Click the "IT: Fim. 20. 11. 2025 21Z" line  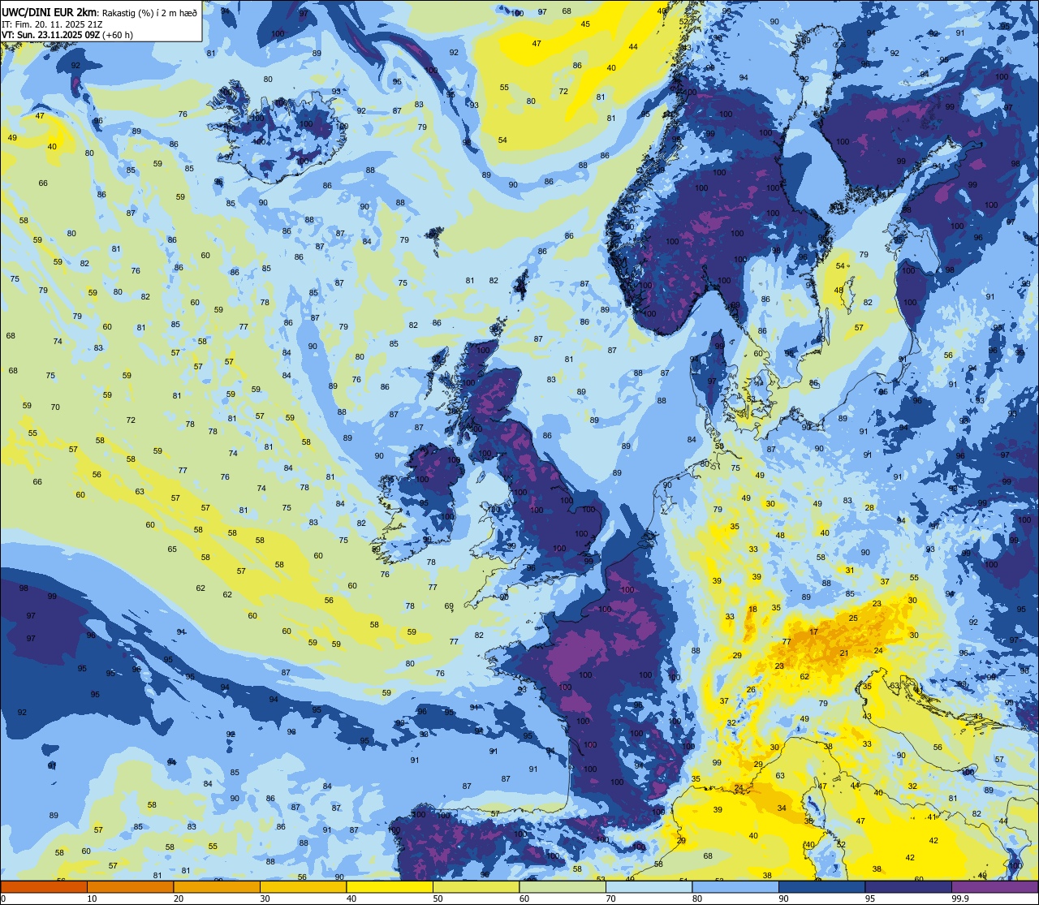click(x=51, y=24)
